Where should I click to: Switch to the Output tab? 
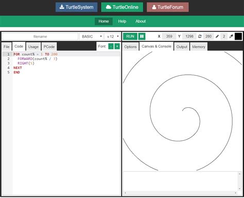tap(182, 47)
